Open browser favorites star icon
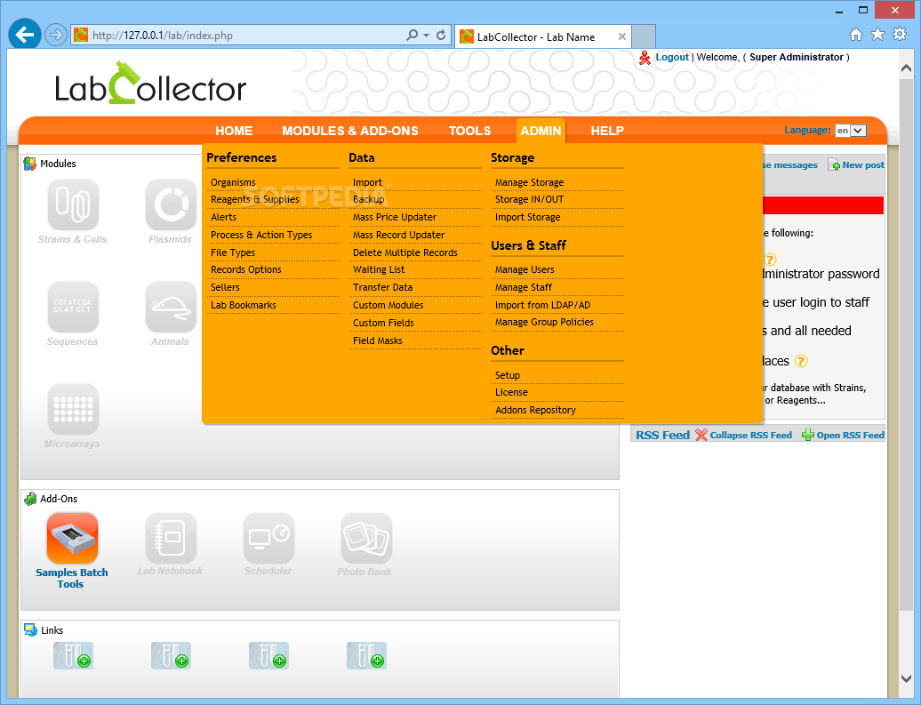921x705 pixels. pos(877,35)
